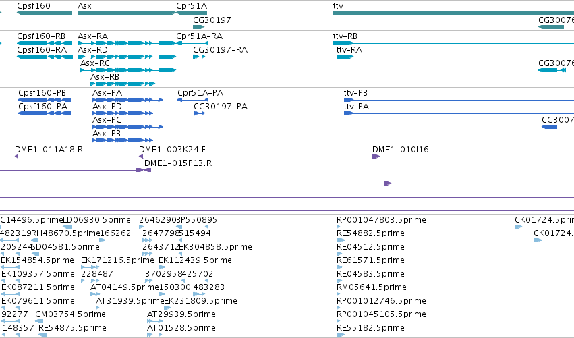This screenshot has width=574, height=338.
Task: Click the 228487 EST label
Action: coord(96,275)
